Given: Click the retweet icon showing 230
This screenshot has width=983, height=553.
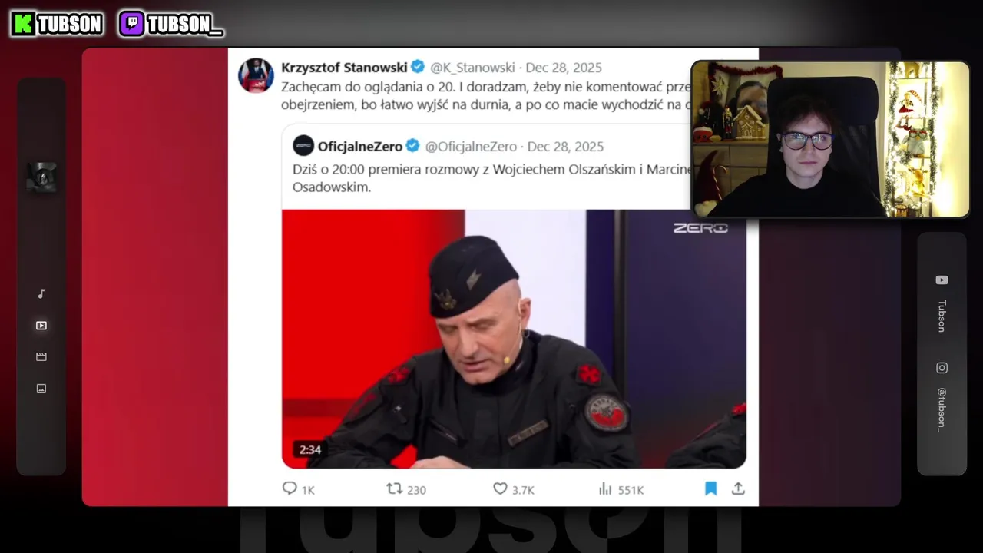Looking at the screenshot, I should click(x=394, y=488).
